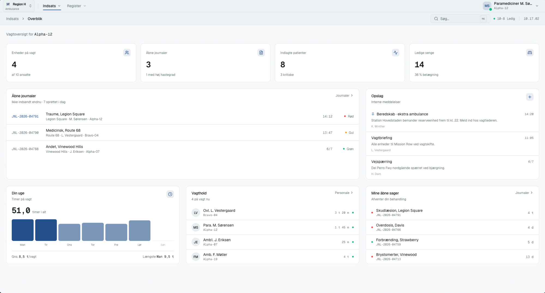Go to Indsats breadcrumb
The width and height of the screenshot is (545, 293).
[12, 19]
